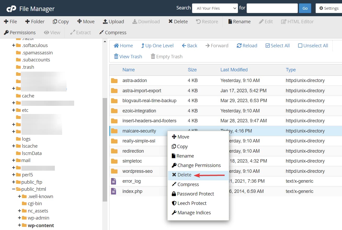The image size is (342, 230).
Task: Reload the file listing
Action: point(247,45)
